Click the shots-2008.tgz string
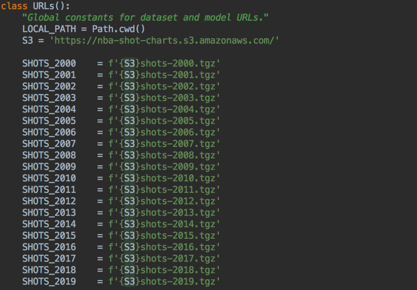Viewport: 417px width, 290px height. point(178,155)
